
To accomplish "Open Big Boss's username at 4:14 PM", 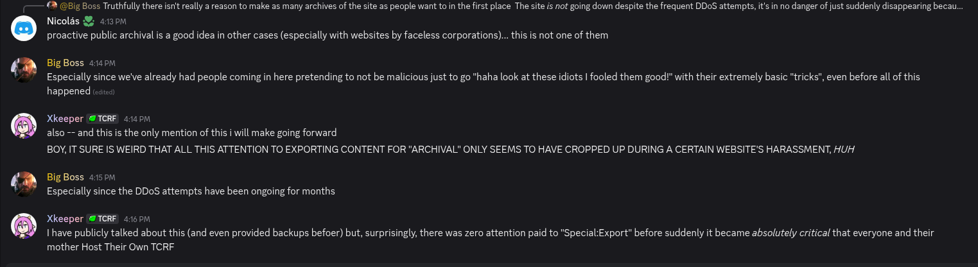I will point(65,63).
